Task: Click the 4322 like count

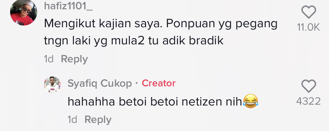Action: [308, 101]
